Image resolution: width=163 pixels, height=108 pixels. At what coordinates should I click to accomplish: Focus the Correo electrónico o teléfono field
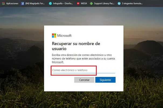click(84, 70)
